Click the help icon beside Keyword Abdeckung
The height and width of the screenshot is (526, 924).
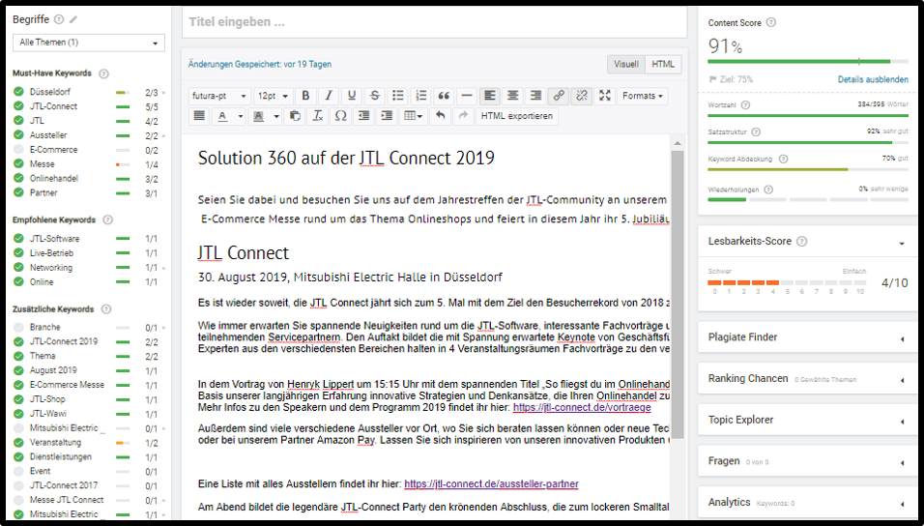click(x=783, y=159)
